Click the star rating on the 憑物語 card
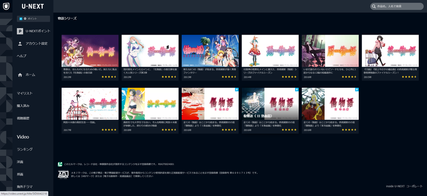 [x=289, y=77]
